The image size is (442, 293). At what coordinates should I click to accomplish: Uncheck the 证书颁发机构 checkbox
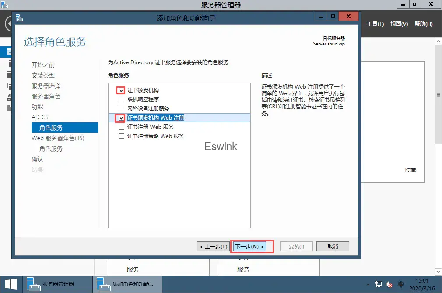pos(121,90)
